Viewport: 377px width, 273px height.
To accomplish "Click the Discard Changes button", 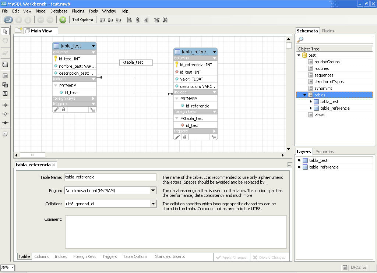I will 269,258.
